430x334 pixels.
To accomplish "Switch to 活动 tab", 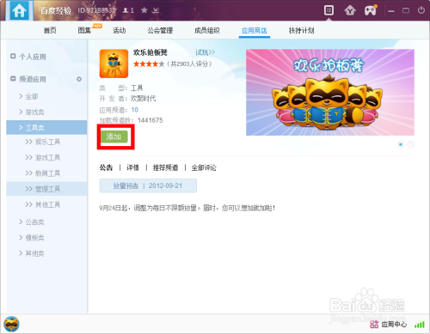I will 119,30.
